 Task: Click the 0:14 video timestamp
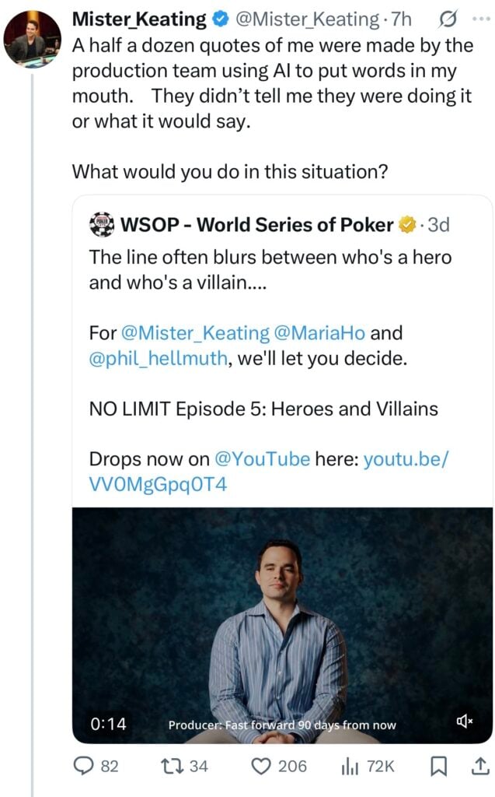coord(108,724)
